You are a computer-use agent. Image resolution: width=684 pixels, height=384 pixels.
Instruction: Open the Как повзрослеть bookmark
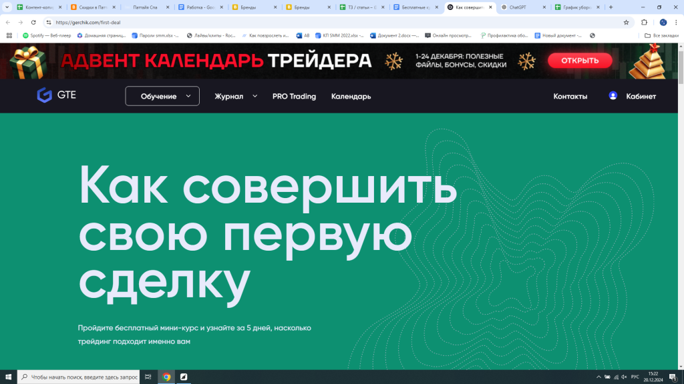point(265,36)
